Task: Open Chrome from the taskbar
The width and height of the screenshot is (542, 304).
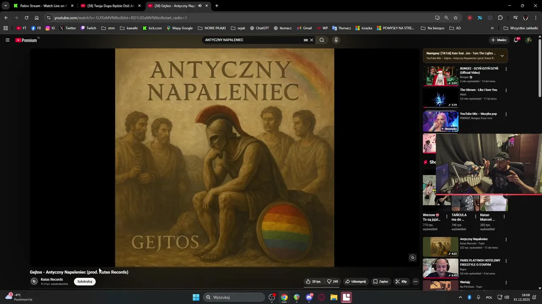Action: (x=284, y=297)
